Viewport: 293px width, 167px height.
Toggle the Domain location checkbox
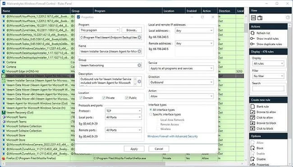81,98
